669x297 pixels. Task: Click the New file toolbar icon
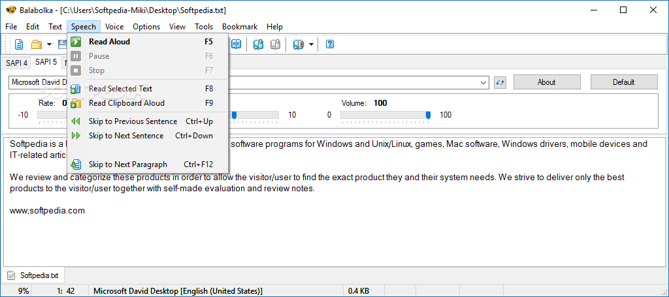19,44
